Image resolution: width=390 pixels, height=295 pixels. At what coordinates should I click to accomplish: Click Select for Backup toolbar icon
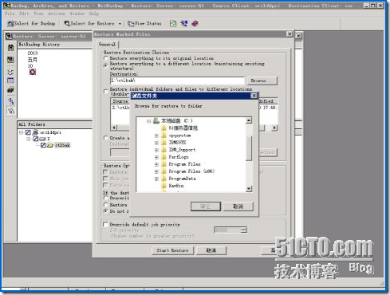click(x=10, y=24)
